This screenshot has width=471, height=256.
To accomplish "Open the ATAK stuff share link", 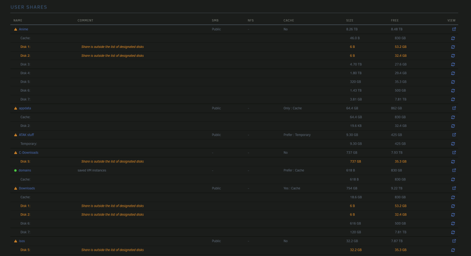I will 26,135.
